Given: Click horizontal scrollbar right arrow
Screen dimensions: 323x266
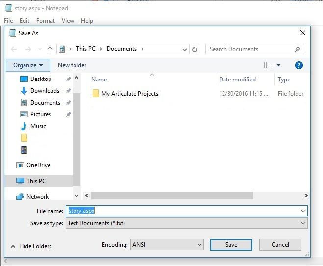Looking at the screenshot, I should pos(306,196).
